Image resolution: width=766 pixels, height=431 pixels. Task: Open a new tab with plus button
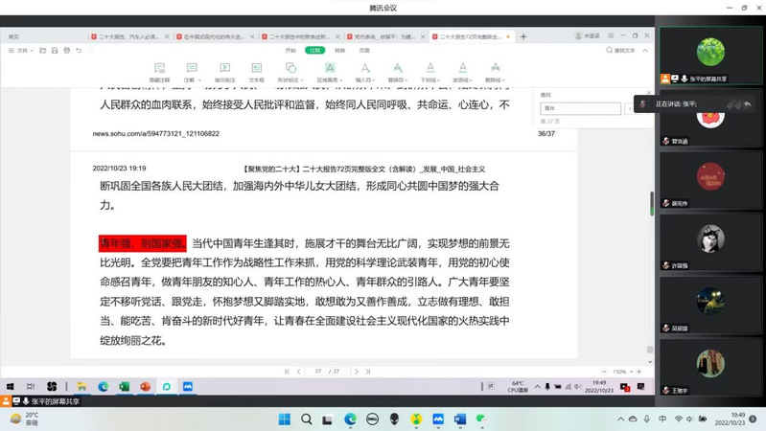coord(523,36)
